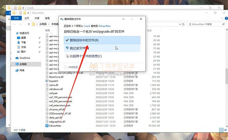Select the cef_extensions.pak file

[60, 105]
